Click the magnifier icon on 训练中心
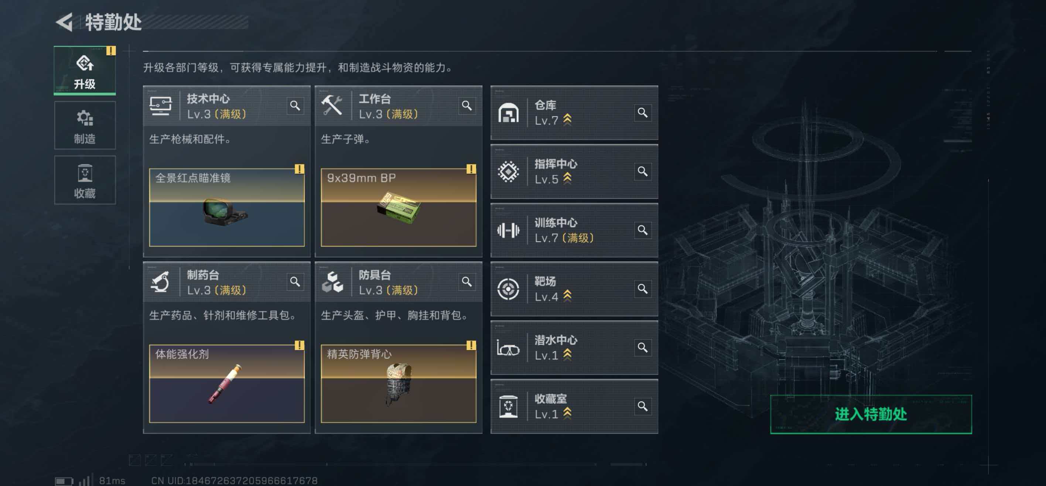 coord(643,230)
